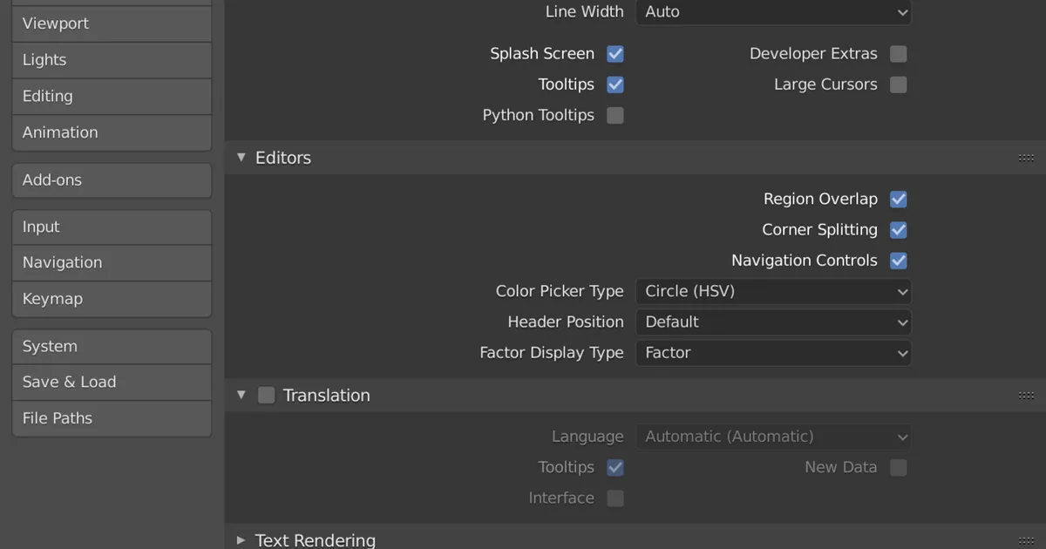Open the Factor Display Type dropdown
This screenshot has height=549, width=1046.
[773, 353]
